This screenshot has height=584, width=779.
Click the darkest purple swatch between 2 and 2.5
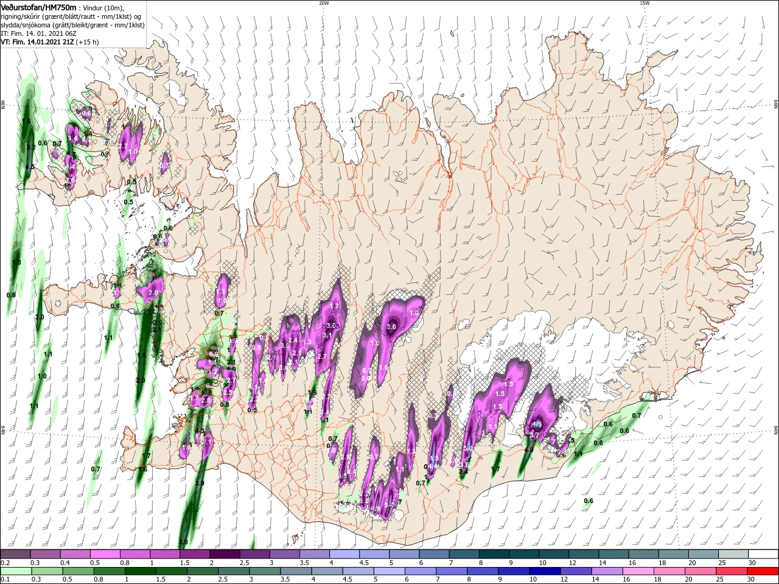(224, 554)
